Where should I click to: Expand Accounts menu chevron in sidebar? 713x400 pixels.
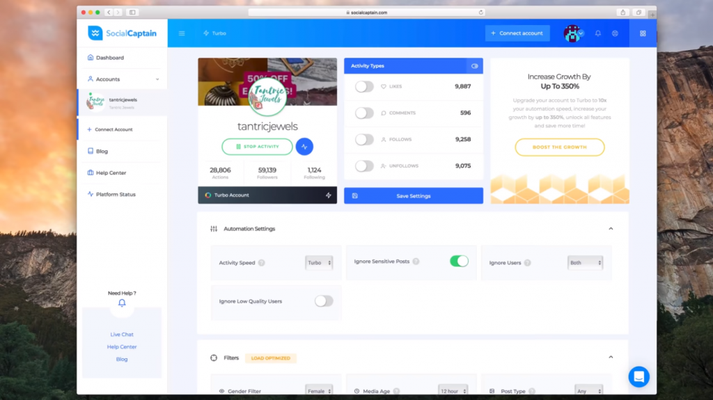157,79
